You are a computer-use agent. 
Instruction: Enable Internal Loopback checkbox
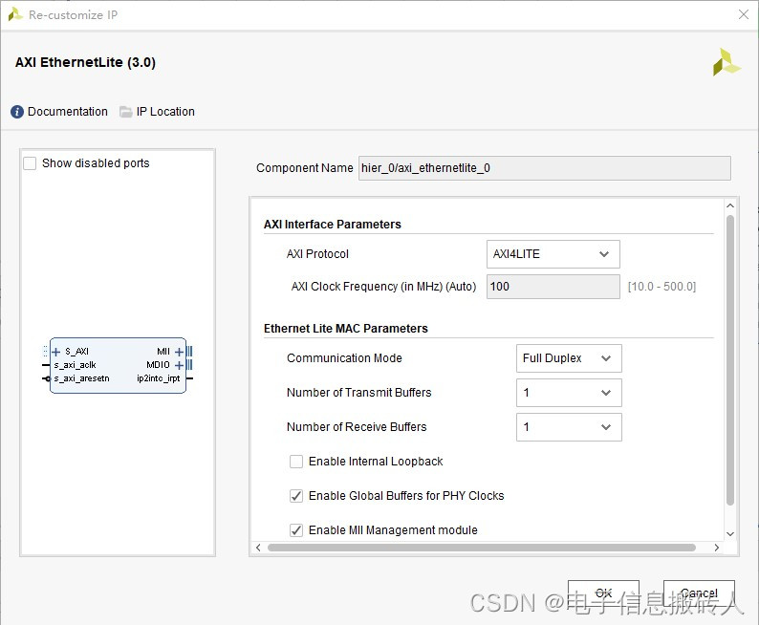click(296, 462)
